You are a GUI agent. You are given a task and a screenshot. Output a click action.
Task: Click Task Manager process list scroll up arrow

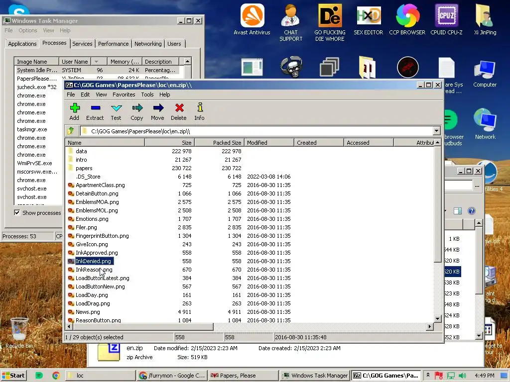pos(187,61)
